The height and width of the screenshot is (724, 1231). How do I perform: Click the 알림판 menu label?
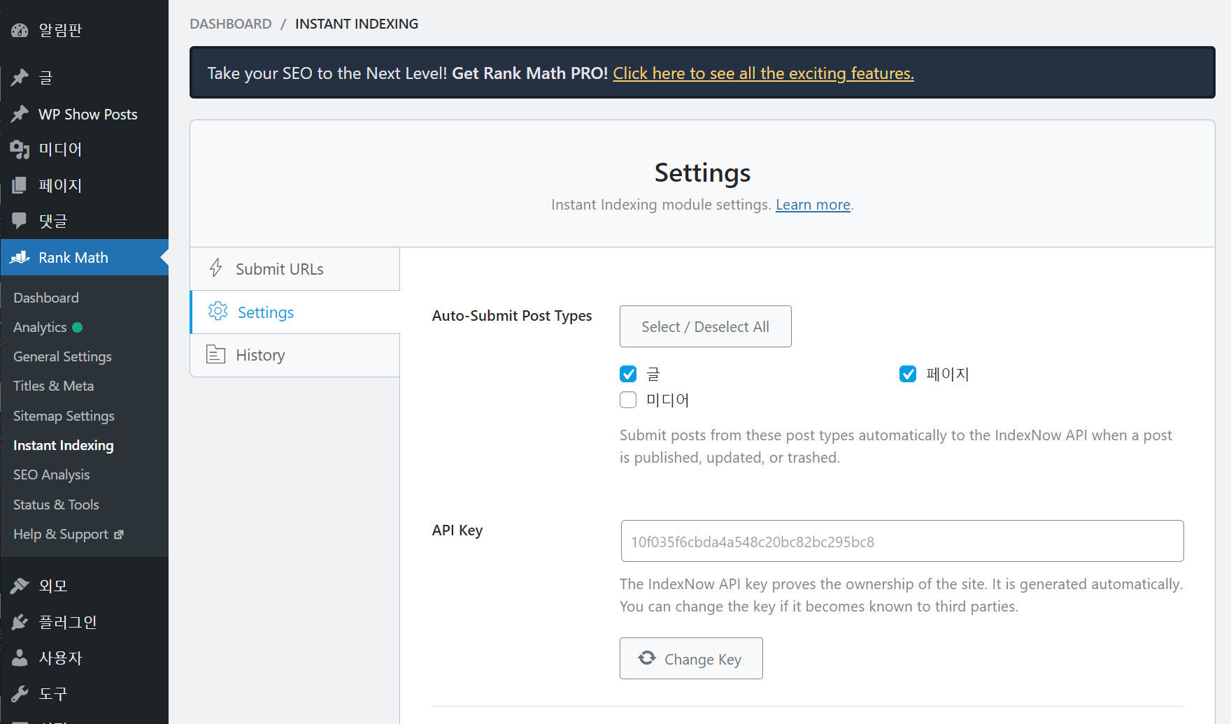point(60,30)
